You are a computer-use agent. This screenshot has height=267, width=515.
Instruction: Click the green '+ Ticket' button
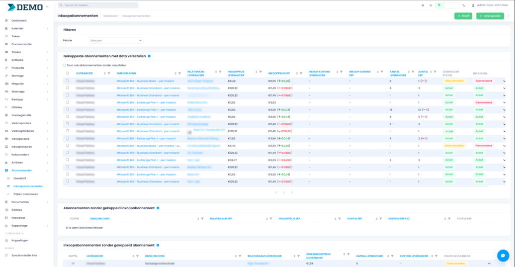click(x=463, y=16)
